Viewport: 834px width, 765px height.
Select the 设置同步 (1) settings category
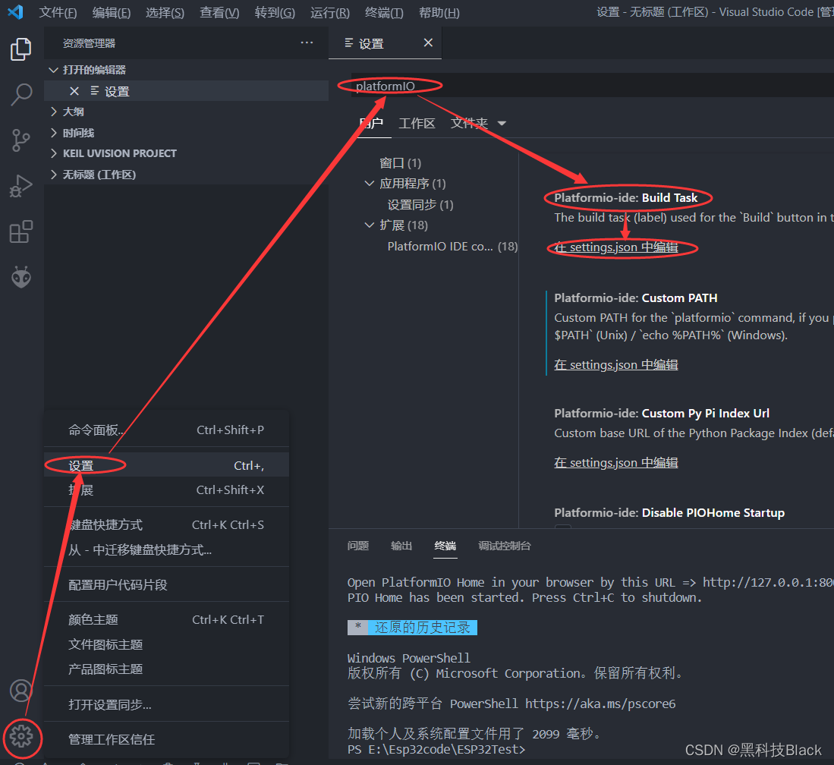pyautogui.click(x=420, y=204)
